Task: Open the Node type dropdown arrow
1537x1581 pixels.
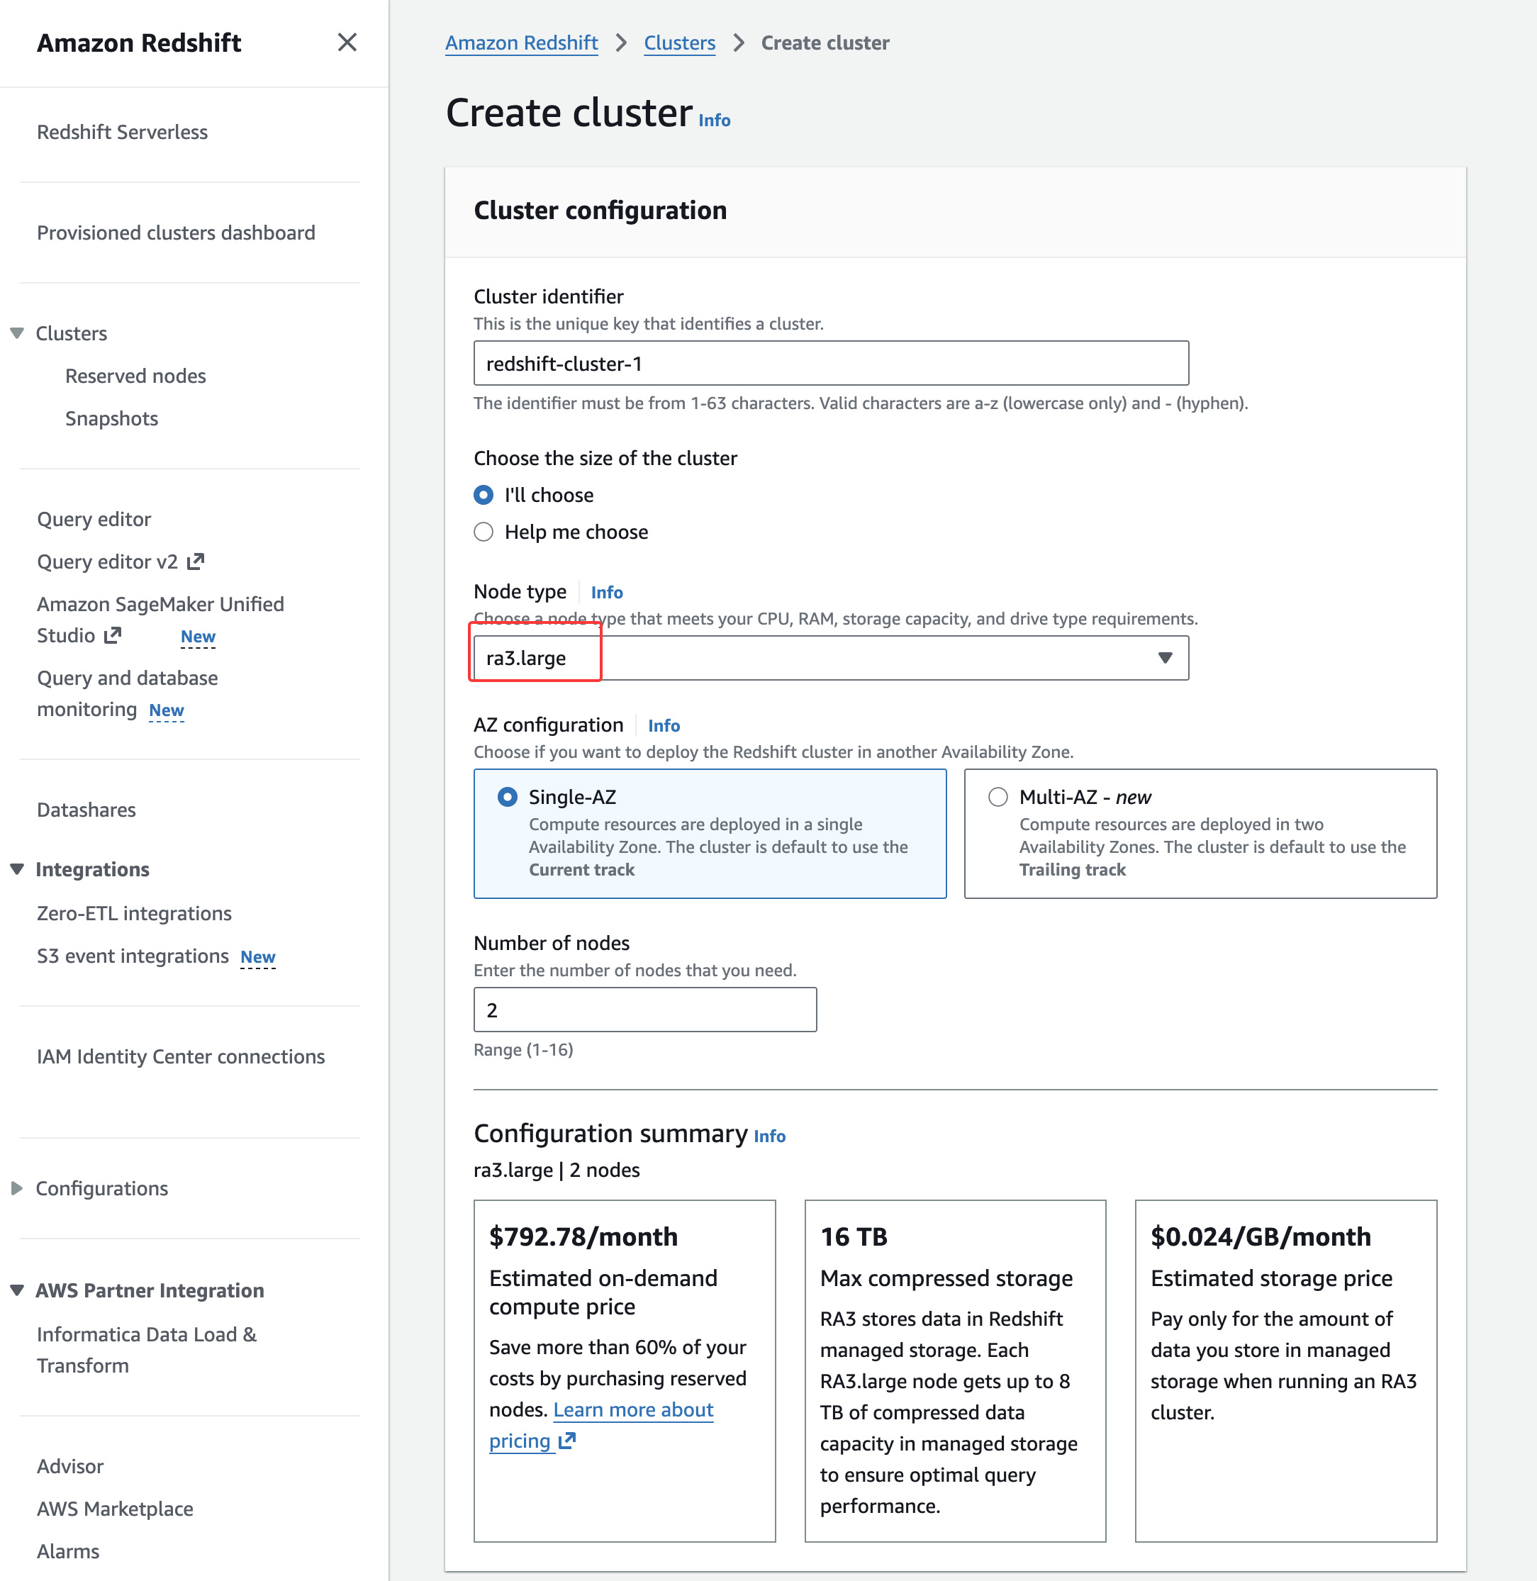Action: [1164, 658]
